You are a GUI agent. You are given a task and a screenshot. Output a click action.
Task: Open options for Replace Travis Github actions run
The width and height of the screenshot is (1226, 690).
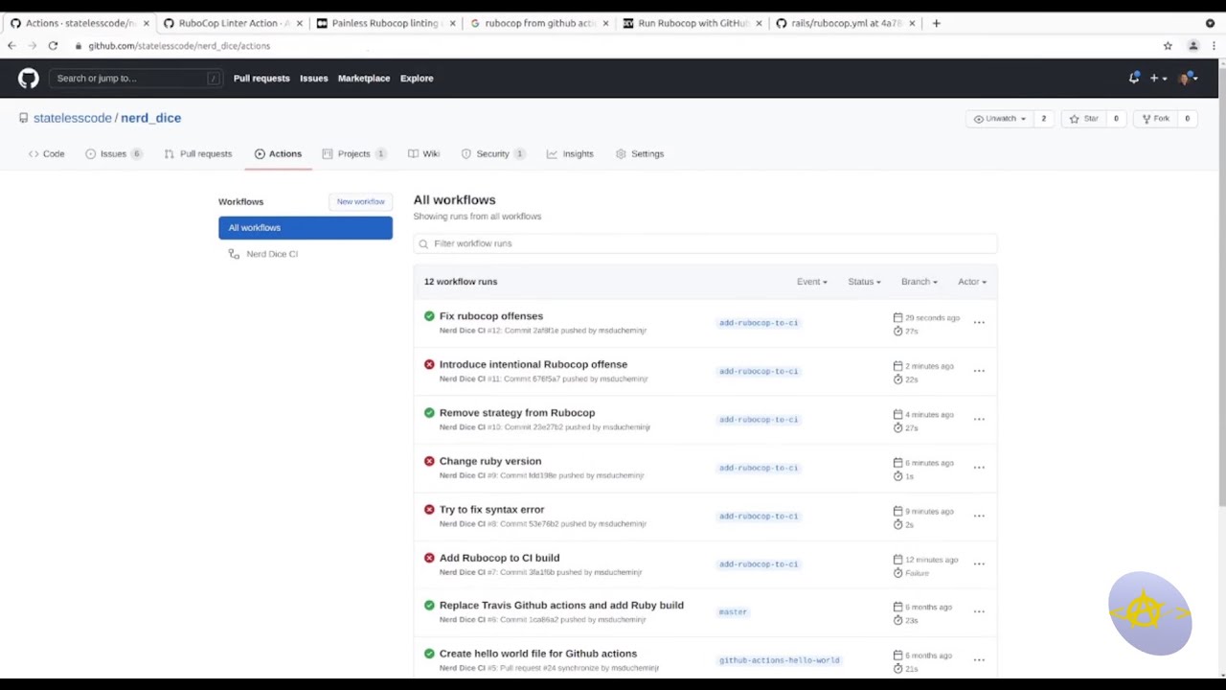(x=979, y=611)
